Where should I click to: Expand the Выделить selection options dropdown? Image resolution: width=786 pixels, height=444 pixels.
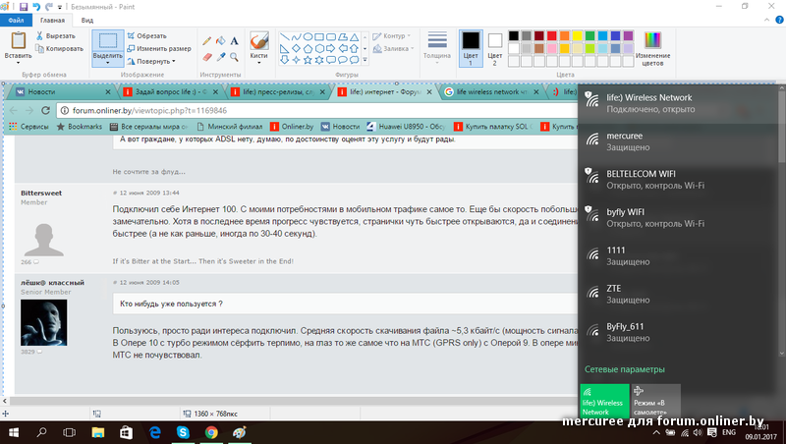coord(108,63)
